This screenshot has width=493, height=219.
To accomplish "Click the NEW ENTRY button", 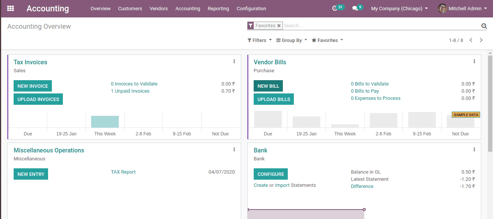I will [31, 174].
